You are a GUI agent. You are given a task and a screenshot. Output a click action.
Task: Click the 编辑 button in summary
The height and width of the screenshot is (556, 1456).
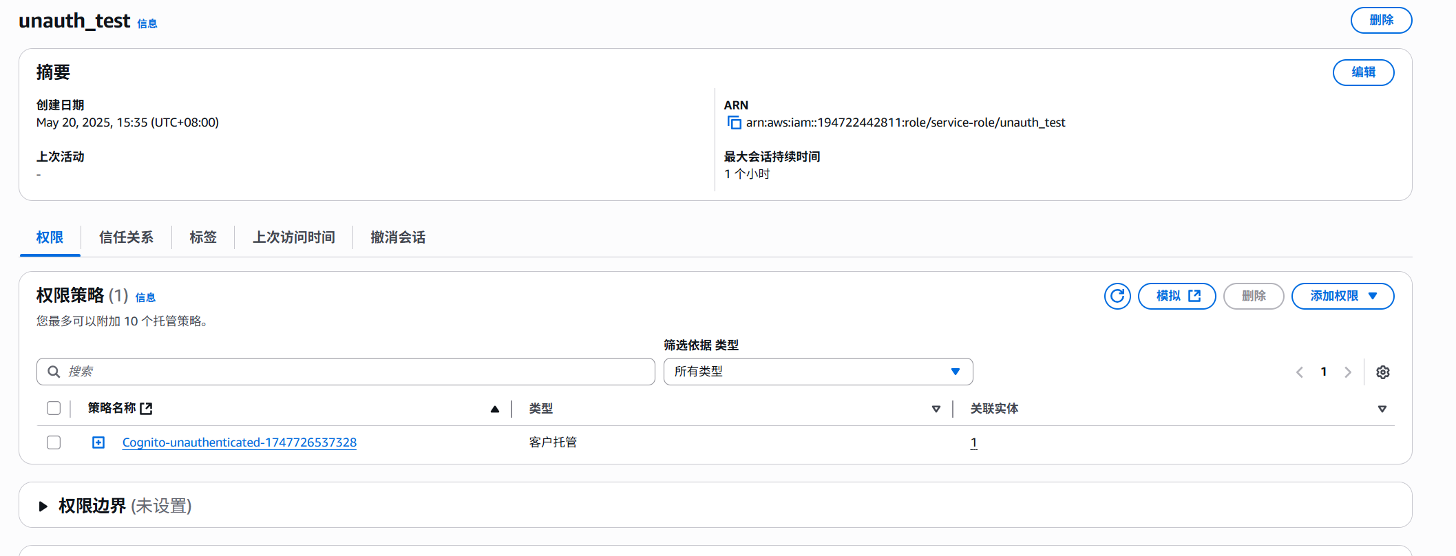pyautogui.click(x=1362, y=72)
